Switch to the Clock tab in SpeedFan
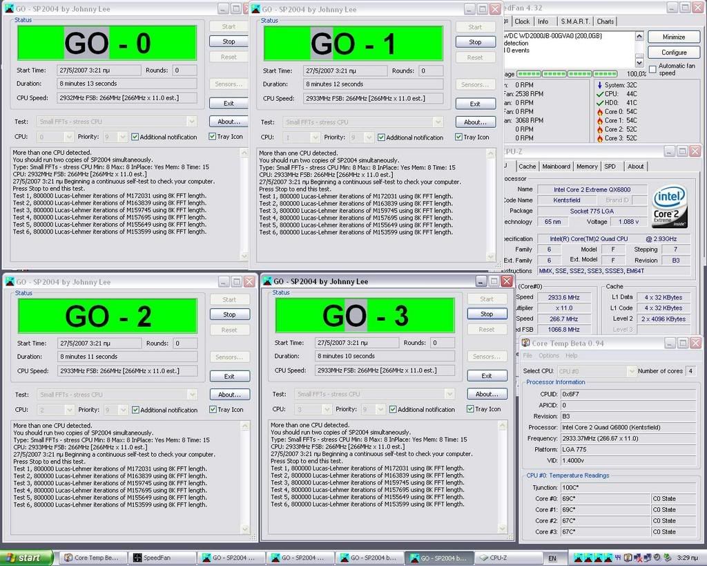The image size is (707, 566). tap(522, 21)
